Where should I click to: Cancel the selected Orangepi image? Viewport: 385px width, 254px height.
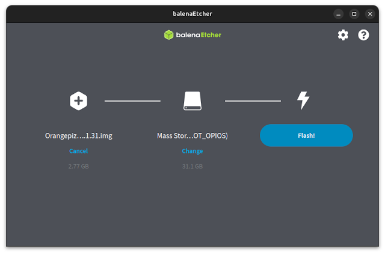[x=78, y=151]
